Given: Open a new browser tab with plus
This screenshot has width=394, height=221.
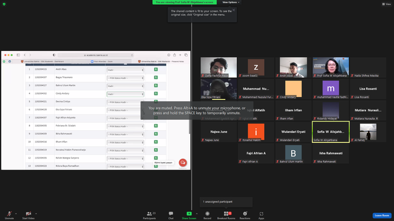Looking at the screenshot, I should [180, 55].
